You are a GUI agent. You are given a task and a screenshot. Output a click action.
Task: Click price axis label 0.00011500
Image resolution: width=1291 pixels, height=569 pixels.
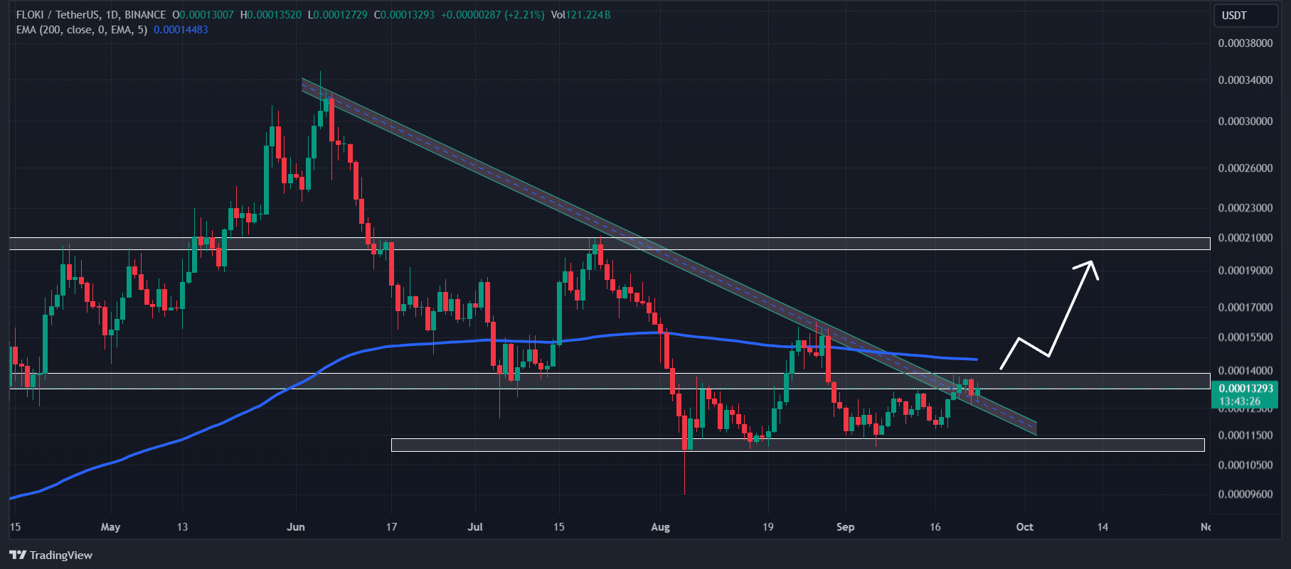click(x=1245, y=435)
